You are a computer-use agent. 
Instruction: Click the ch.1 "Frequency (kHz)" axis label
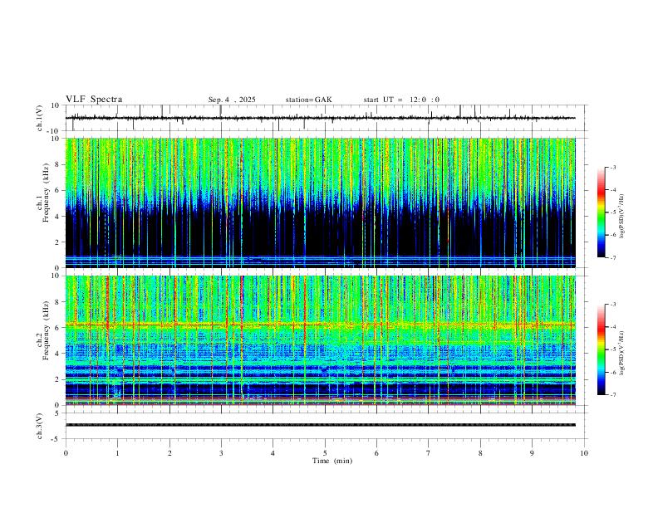pyautogui.click(x=46, y=193)
